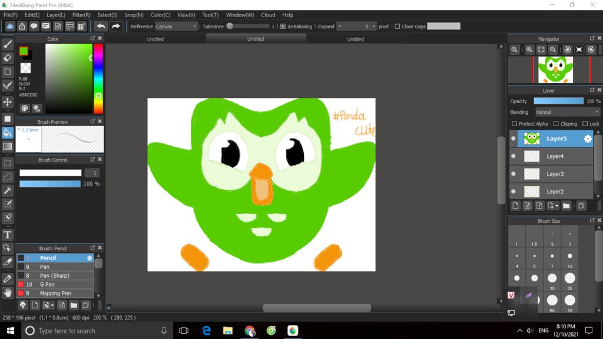Open the Expand dropdown arrow
Image resolution: width=603 pixels, height=339 pixels.
(340, 26)
